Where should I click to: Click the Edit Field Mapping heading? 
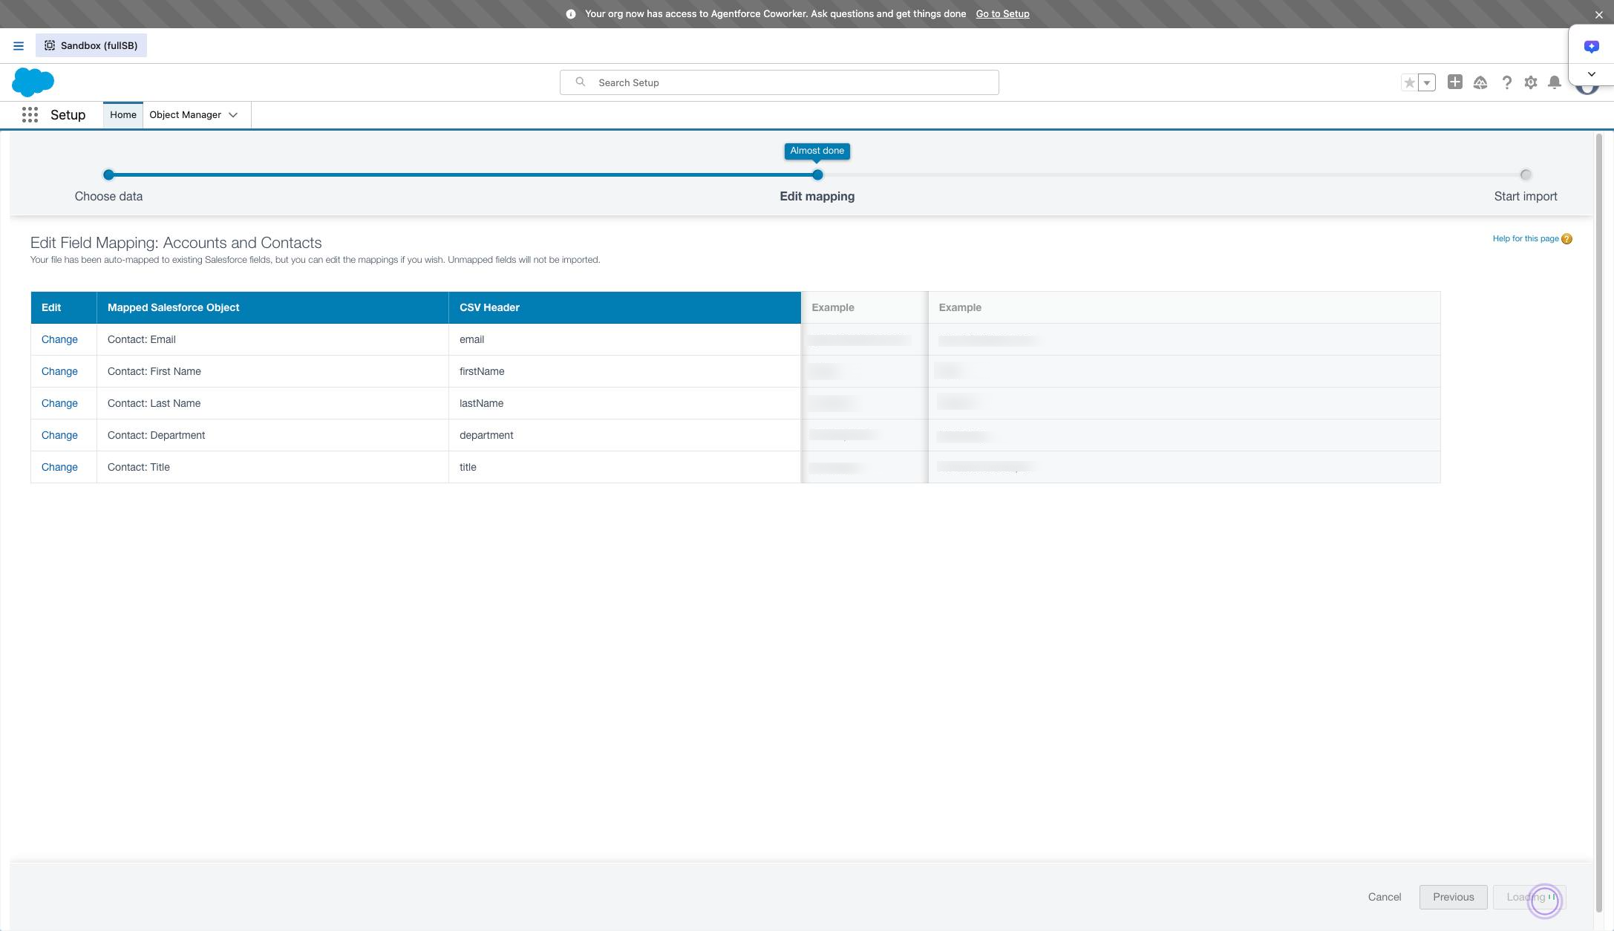176,243
